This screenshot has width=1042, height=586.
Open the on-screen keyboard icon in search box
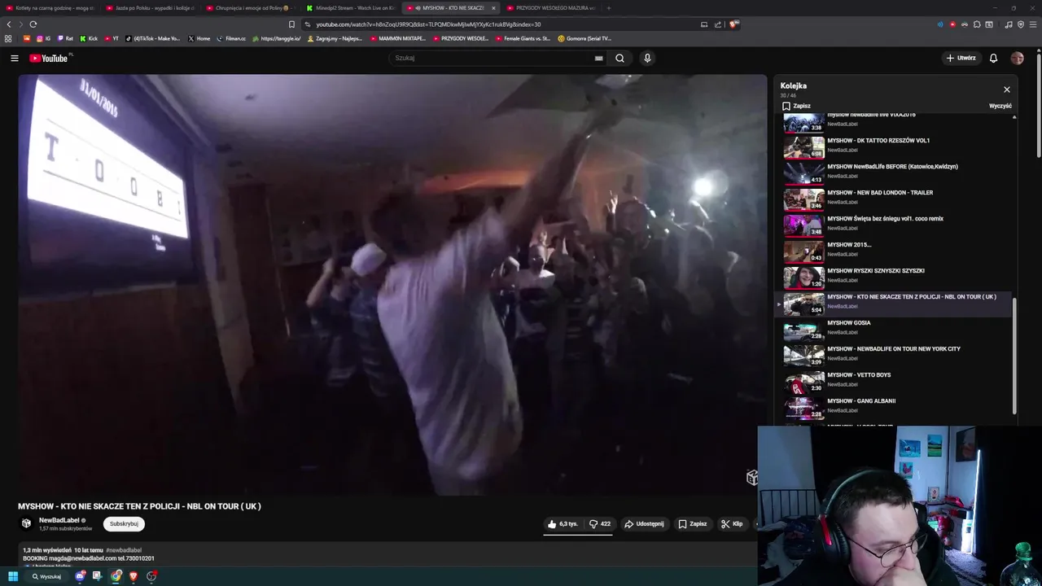click(x=599, y=58)
